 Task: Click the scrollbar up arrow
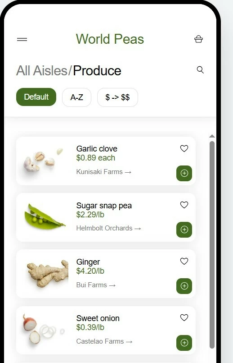pos(212,136)
